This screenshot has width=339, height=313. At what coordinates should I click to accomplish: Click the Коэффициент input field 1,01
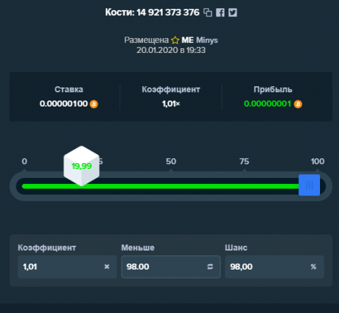click(67, 267)
